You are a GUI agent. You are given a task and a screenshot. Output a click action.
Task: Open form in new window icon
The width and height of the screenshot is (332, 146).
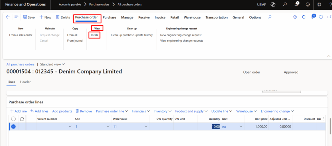[329, 17]
